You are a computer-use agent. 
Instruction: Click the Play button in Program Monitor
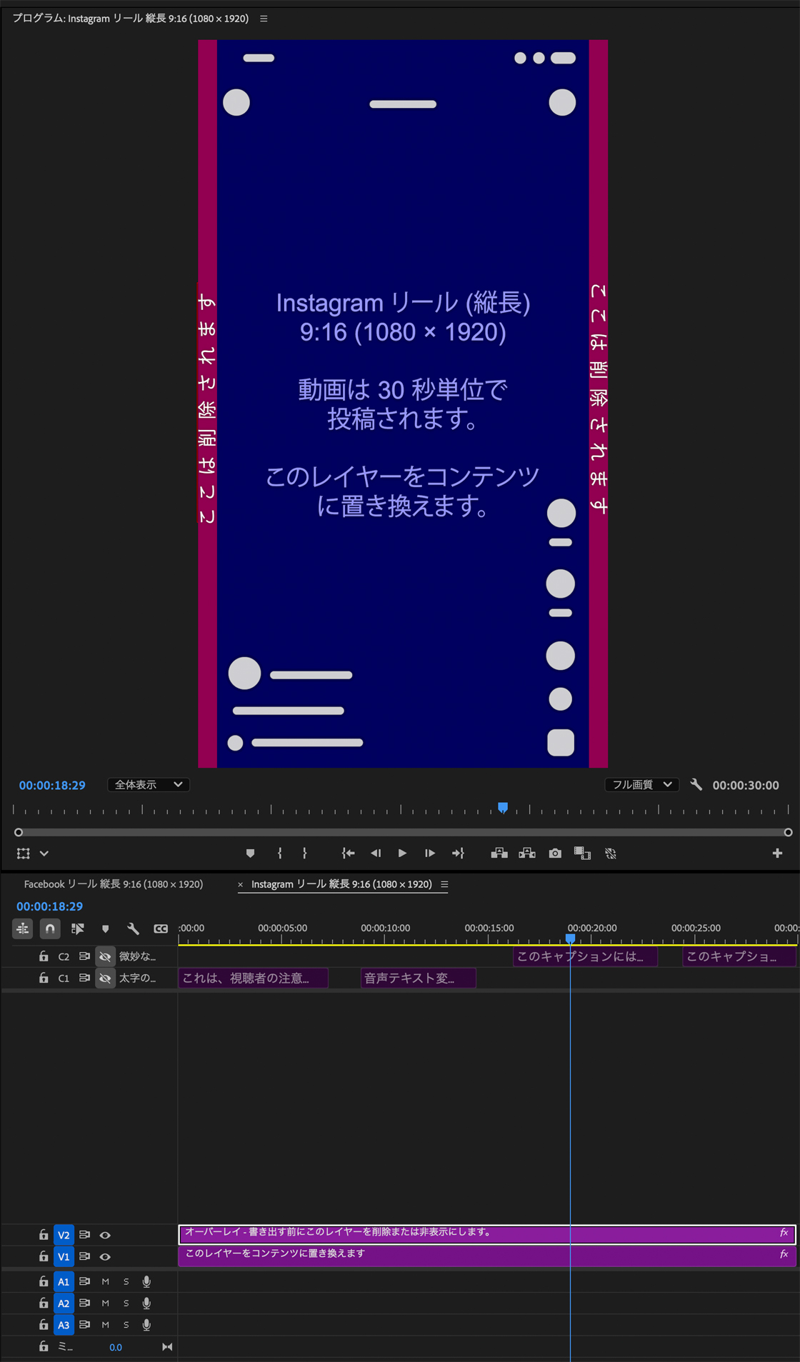click(402, 853)
